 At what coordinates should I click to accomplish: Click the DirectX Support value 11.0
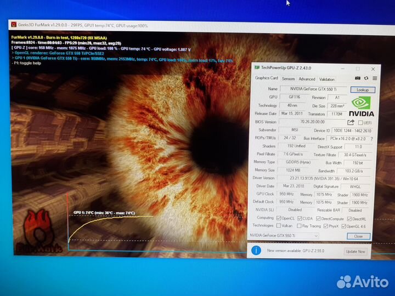click(358, 147)
